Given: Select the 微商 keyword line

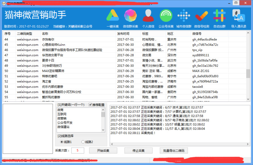Looking at the screenshot, I should pyautogui.click(x=60, y=110).
